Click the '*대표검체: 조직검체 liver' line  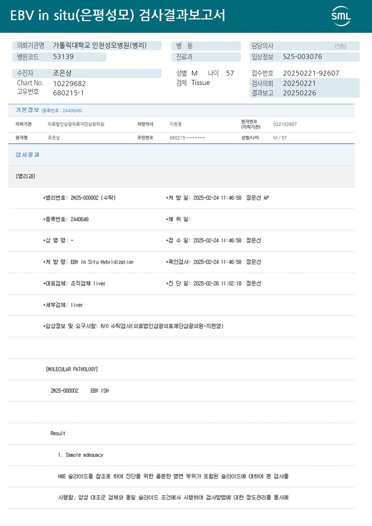(74, 283)
